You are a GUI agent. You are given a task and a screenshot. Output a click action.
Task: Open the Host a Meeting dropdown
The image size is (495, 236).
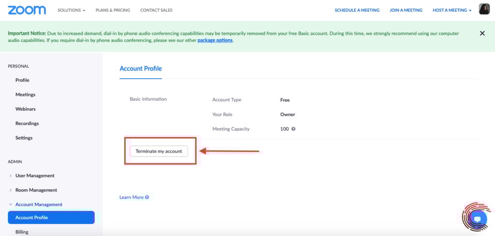(x=452, y=10)
